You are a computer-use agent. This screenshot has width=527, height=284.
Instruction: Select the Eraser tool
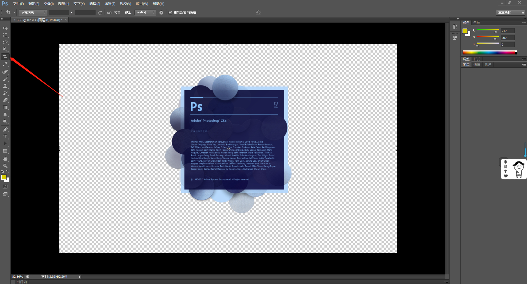point(5,100)
